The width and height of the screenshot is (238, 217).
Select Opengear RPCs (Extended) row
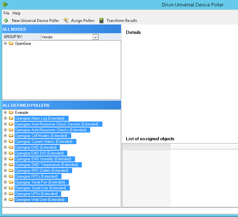tap(38, 176)
